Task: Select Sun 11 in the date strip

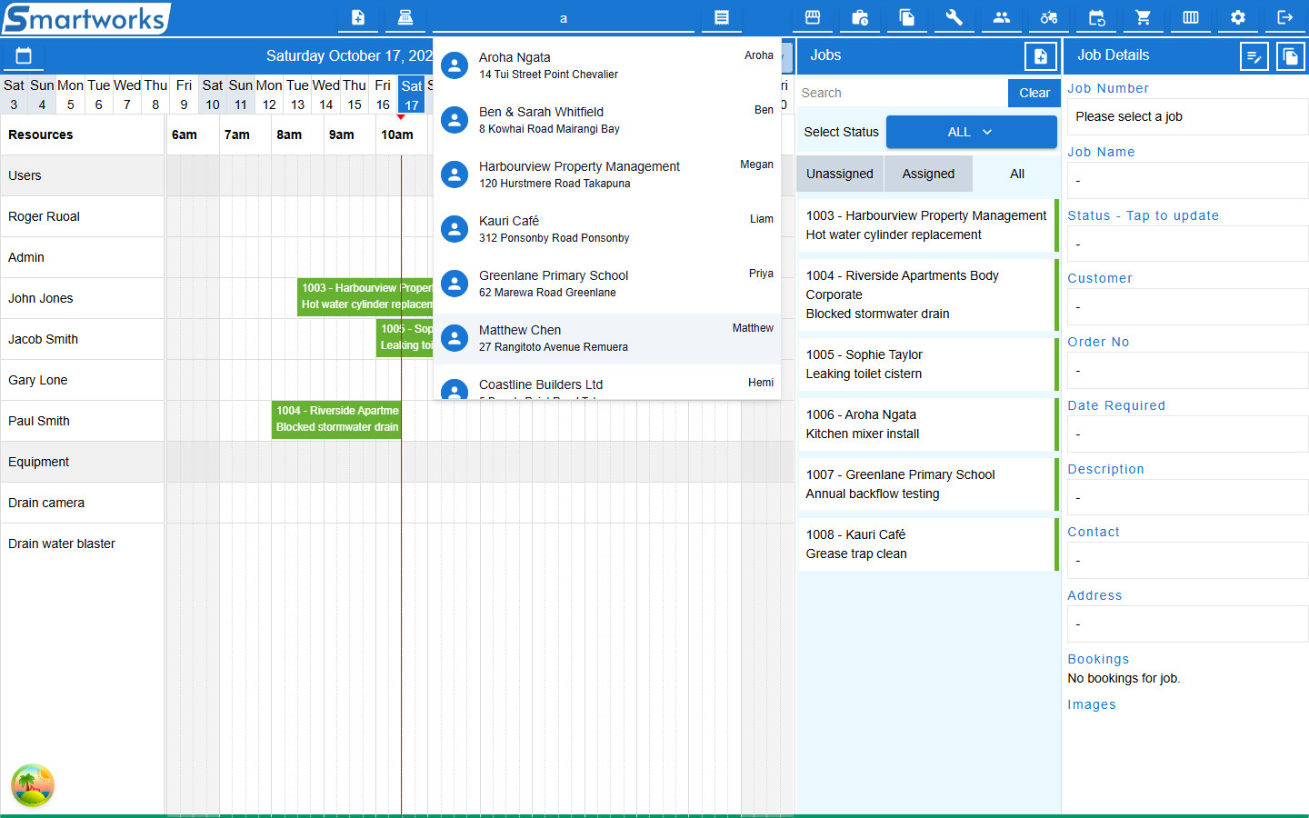Action: coord(241,95)
